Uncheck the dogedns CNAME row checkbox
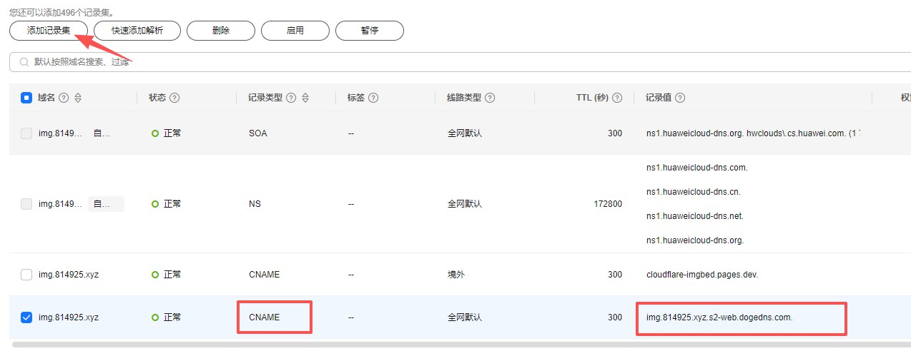 click(26, 317)
